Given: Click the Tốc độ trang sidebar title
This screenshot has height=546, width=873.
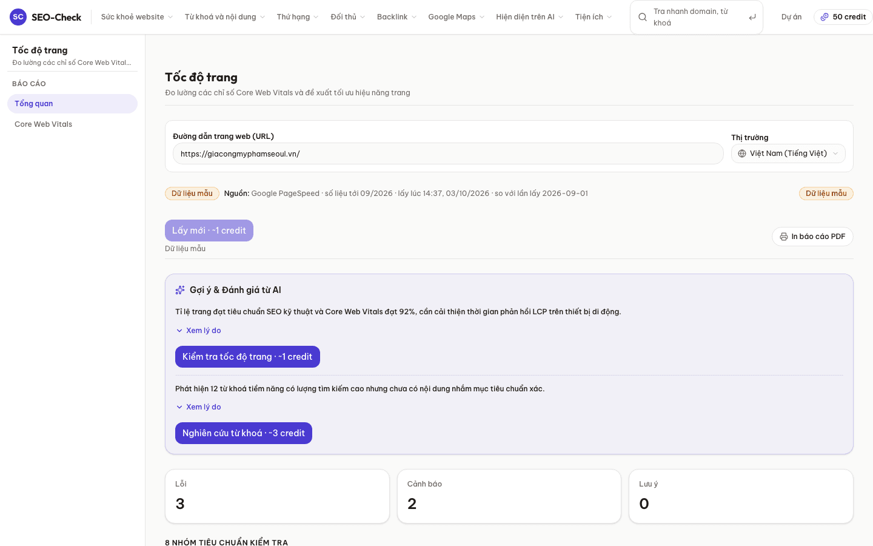Looking at the screenshot, I should click(x=40, y=50).
